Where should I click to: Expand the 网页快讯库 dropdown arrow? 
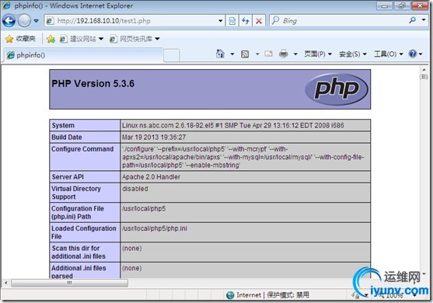point(157,39)
